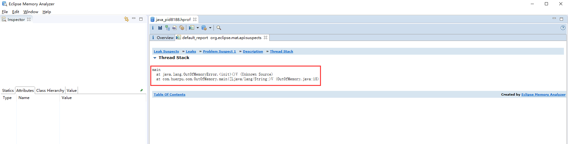Pin the Inspector attributes pane
The width and height of the screenshot is (568, 144).
[x=142, y=90]
